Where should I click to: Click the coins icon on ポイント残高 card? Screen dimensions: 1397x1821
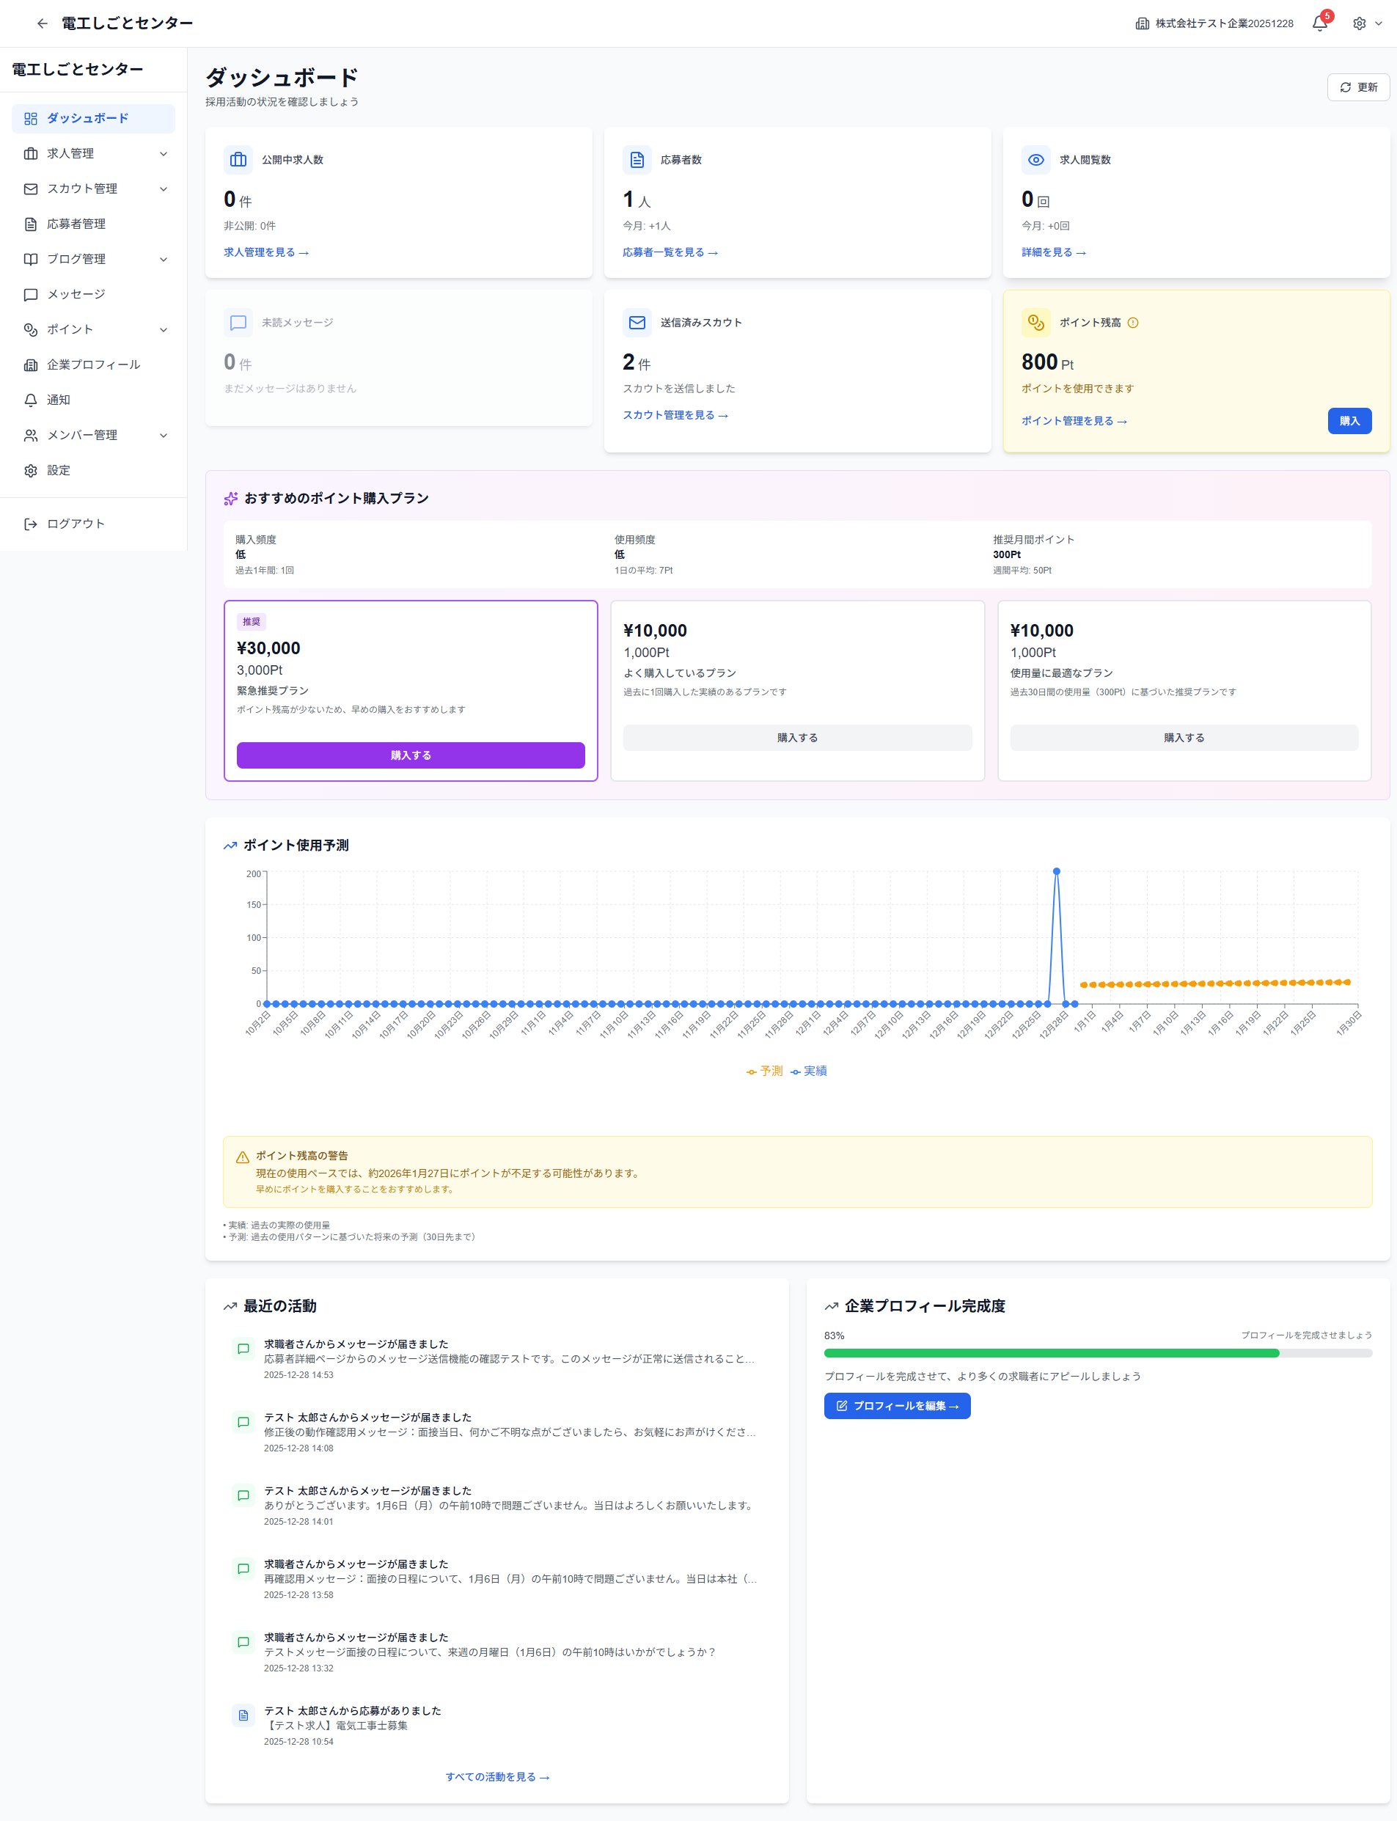[1035, 323]
